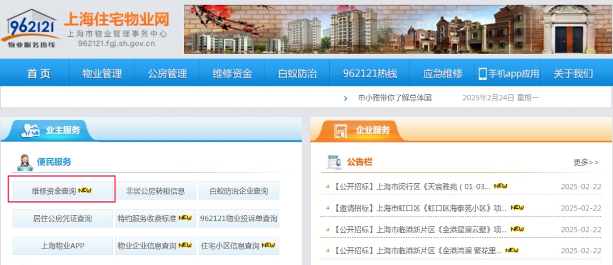The width and height of the screenshot is (613, 265).
Task: Click the 便民服务 section heading
Action: click(x=54, y=162)
